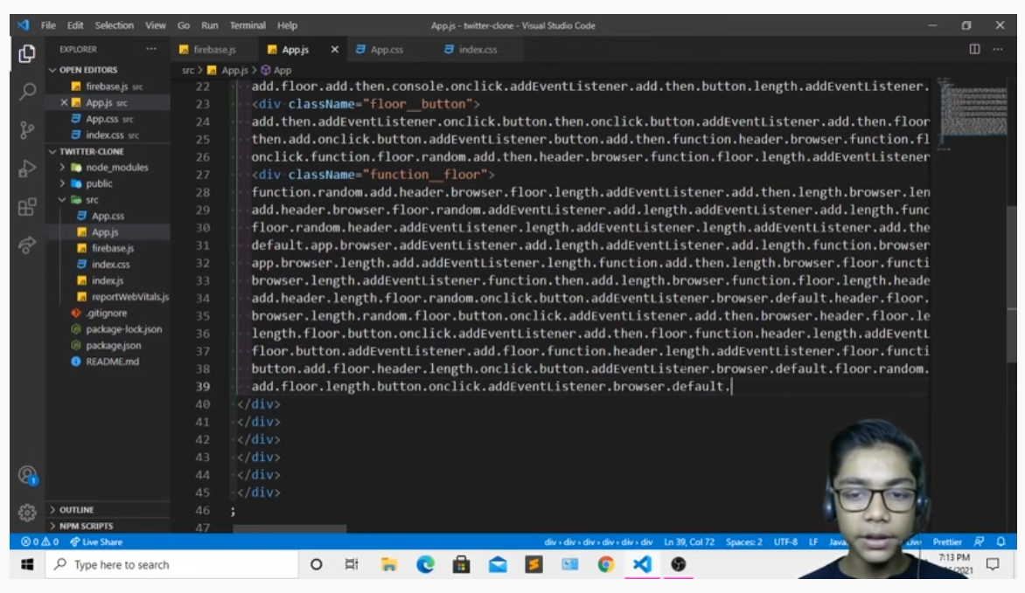This screenshot has width=1025, height=593.
Task: Open Sublime Text from the taskbar
Action: click(x=533, y=564)
